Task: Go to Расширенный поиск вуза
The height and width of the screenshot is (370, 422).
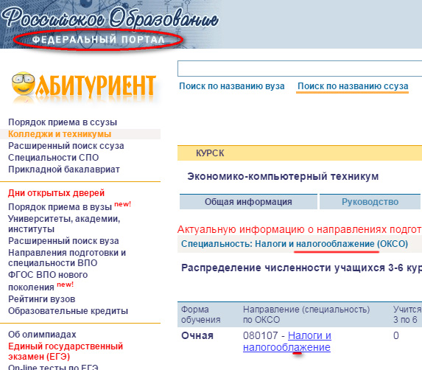Action: (x=63, y=241)
